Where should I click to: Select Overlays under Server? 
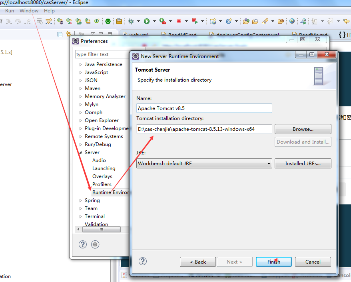click(102, 176)
